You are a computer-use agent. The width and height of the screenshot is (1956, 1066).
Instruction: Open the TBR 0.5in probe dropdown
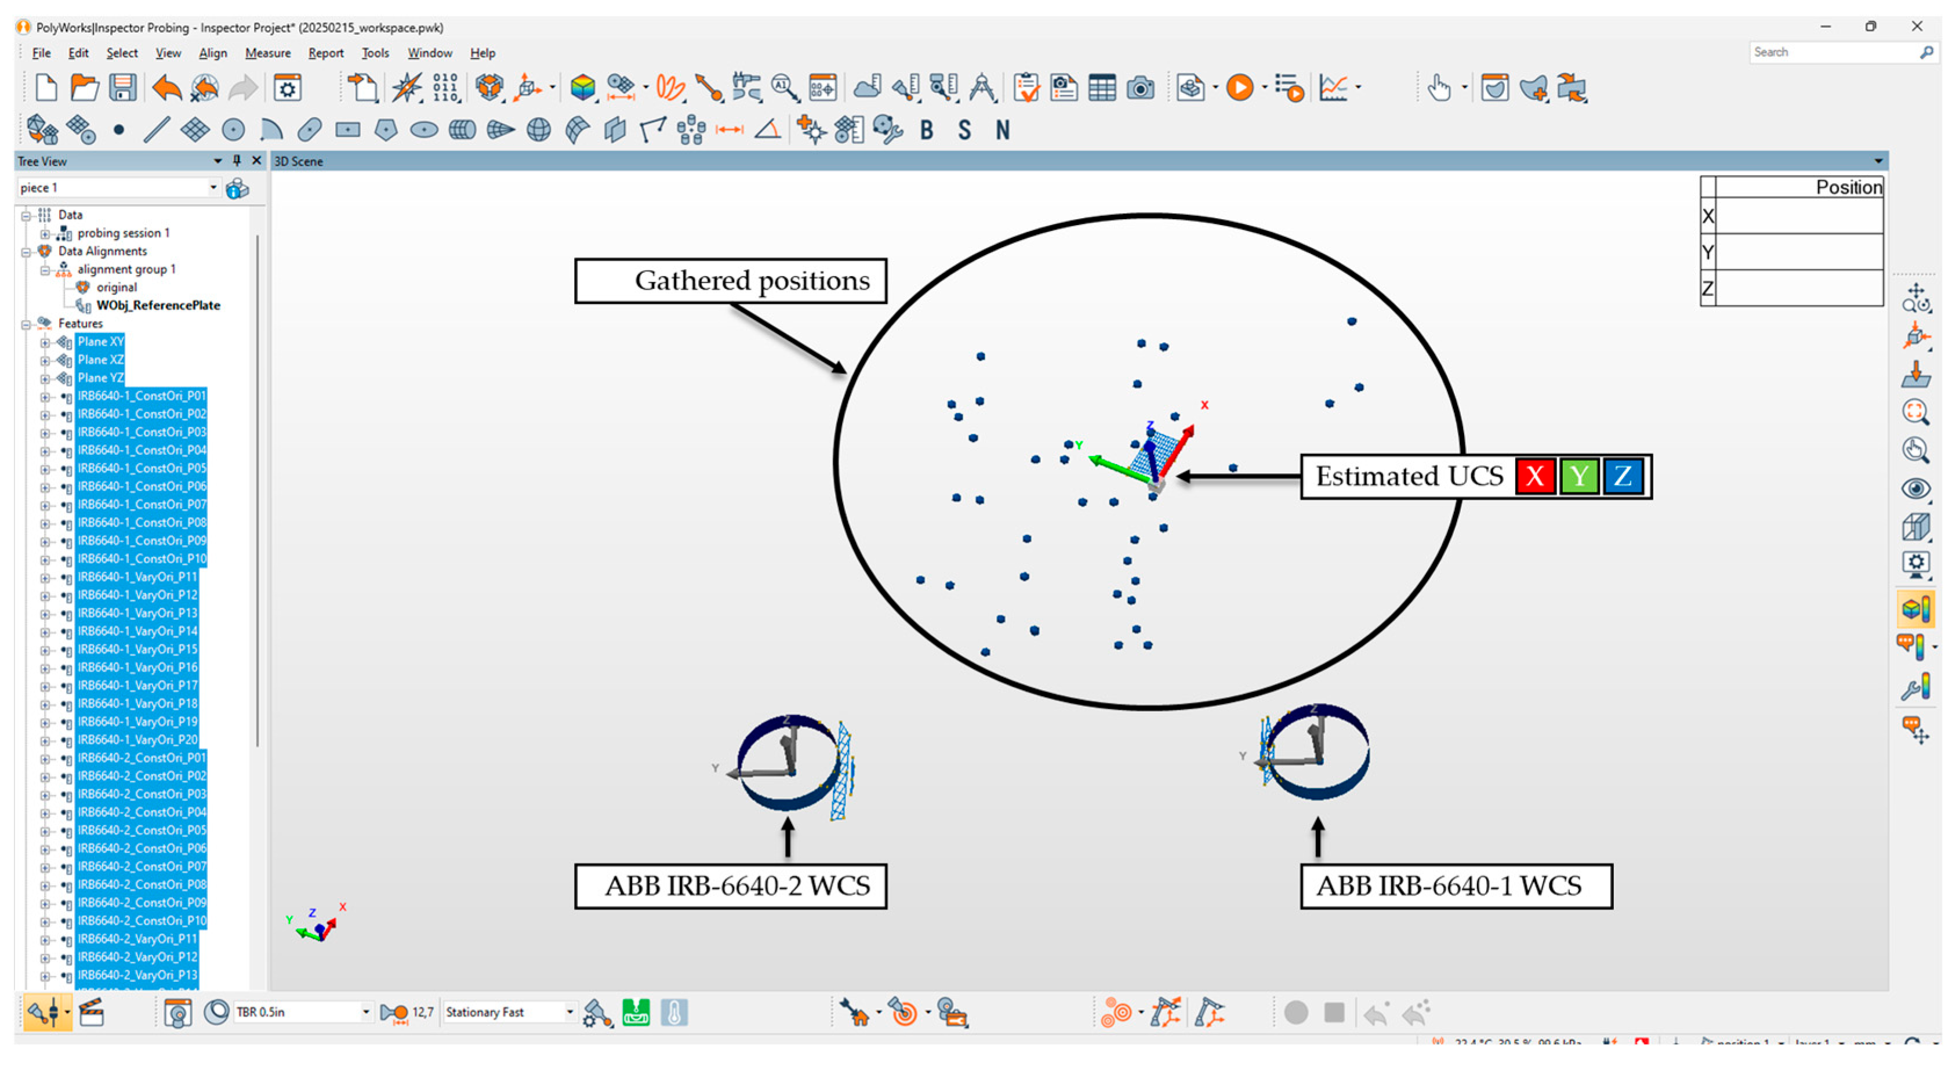(x=365, y=1011)
